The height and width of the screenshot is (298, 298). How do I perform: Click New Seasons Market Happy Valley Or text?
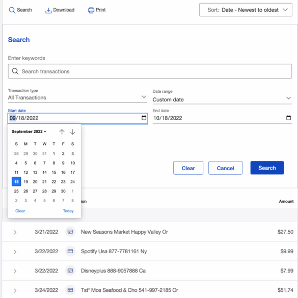(x=124, y=232)
